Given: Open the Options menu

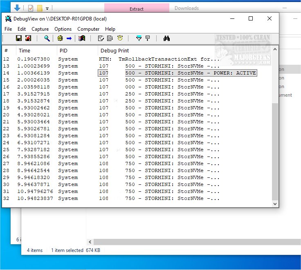Looking at the screenshot, I should [63, 29].
